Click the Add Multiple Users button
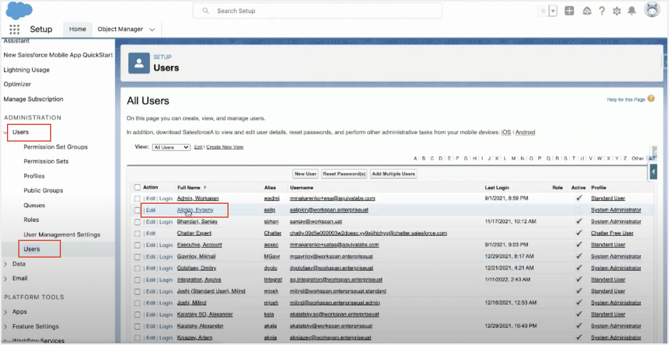 click(393, 174)
